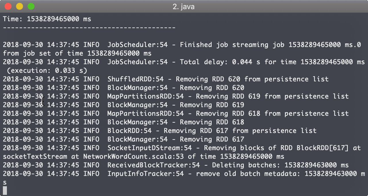
Task: Click the yellow minimize window button
Action: (x=20, y=6)
